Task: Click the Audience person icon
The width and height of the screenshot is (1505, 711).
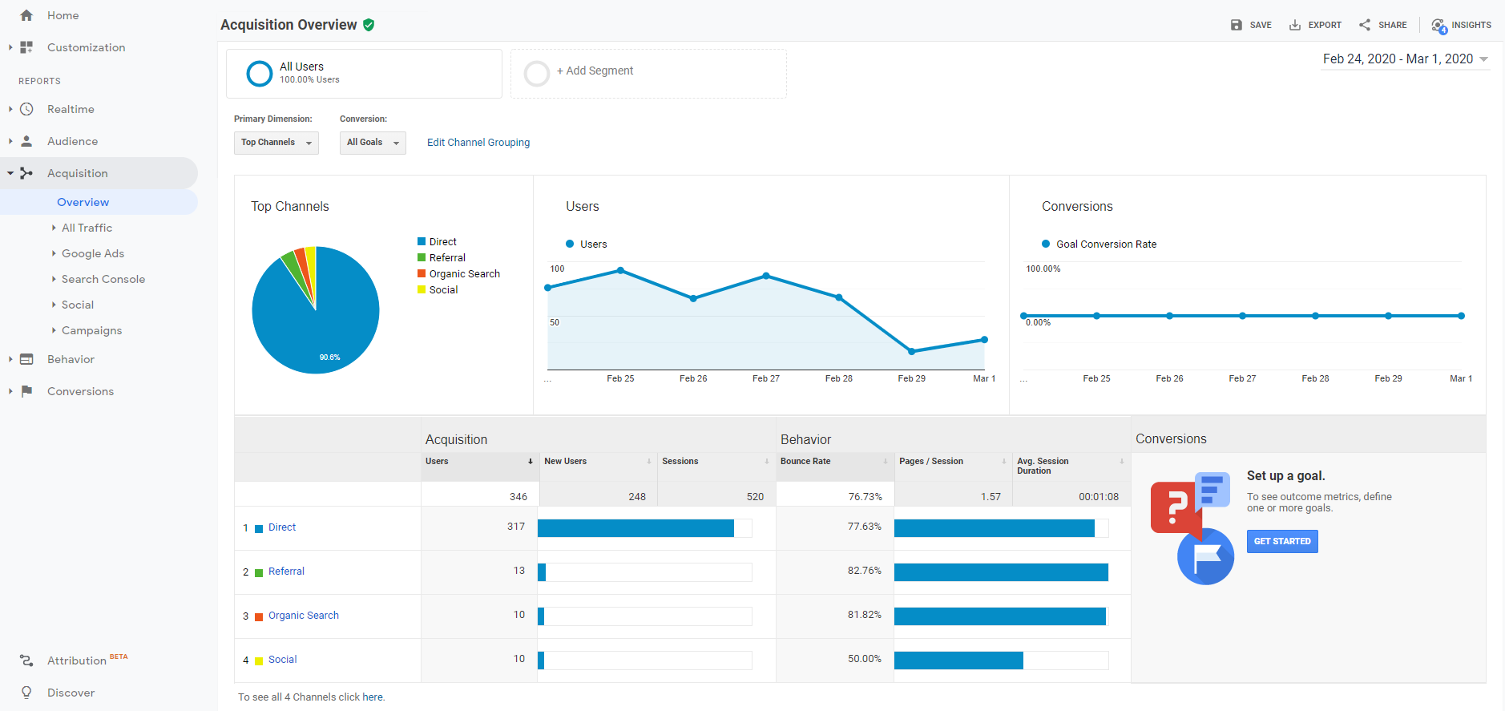Action: 26,141
